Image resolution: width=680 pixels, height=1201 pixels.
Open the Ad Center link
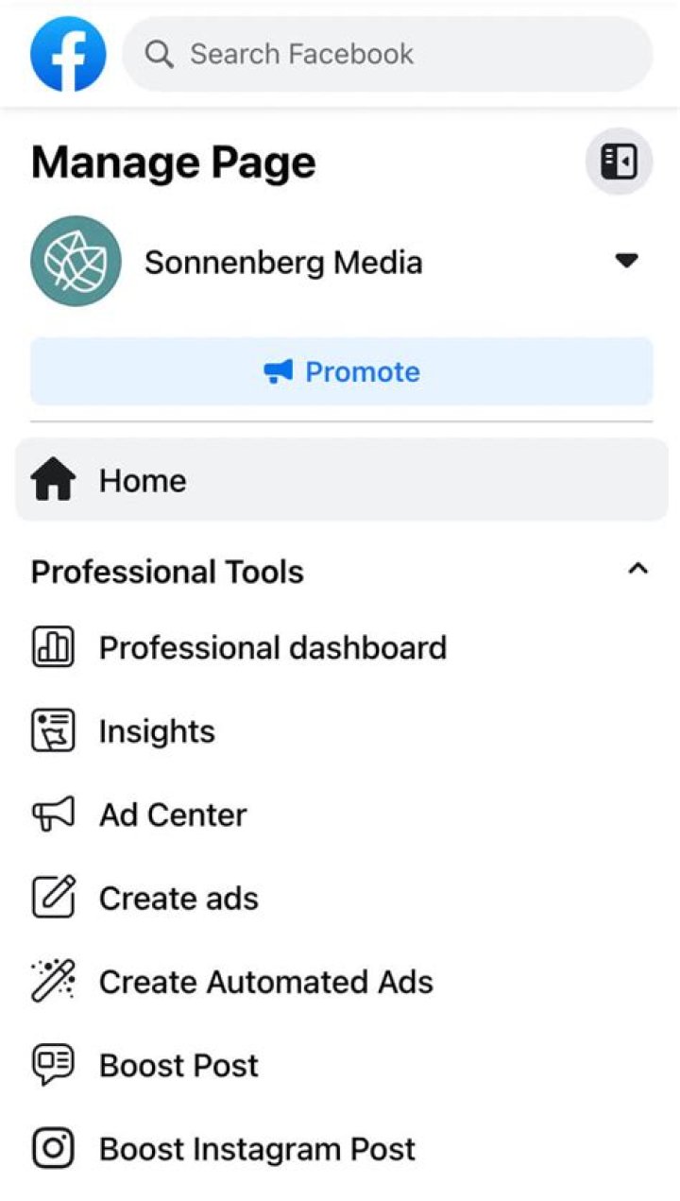click(x=173, y=815)
